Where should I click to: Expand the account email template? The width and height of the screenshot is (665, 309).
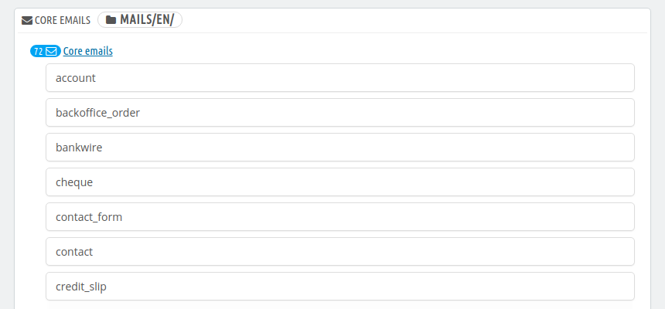click(340, 77)
